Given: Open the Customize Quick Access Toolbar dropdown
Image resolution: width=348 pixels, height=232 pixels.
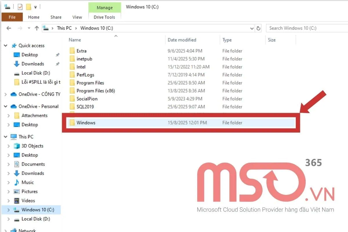Looking at the screenshot, I should [x=35, y=7].
